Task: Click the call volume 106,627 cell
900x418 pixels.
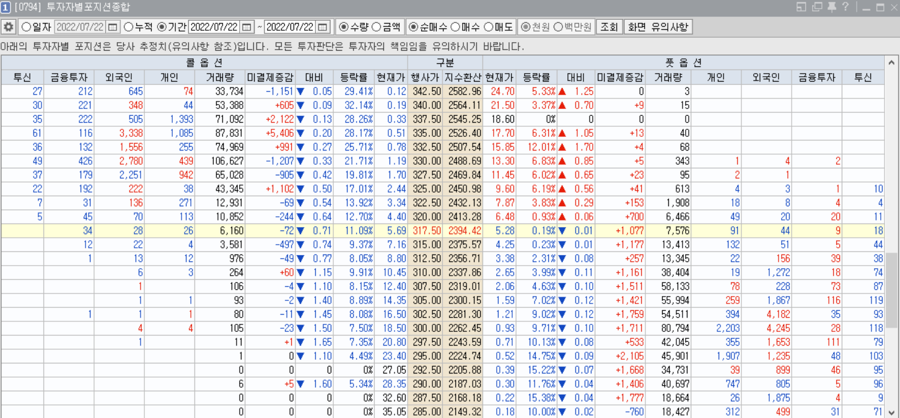Action: click(220, 161)
